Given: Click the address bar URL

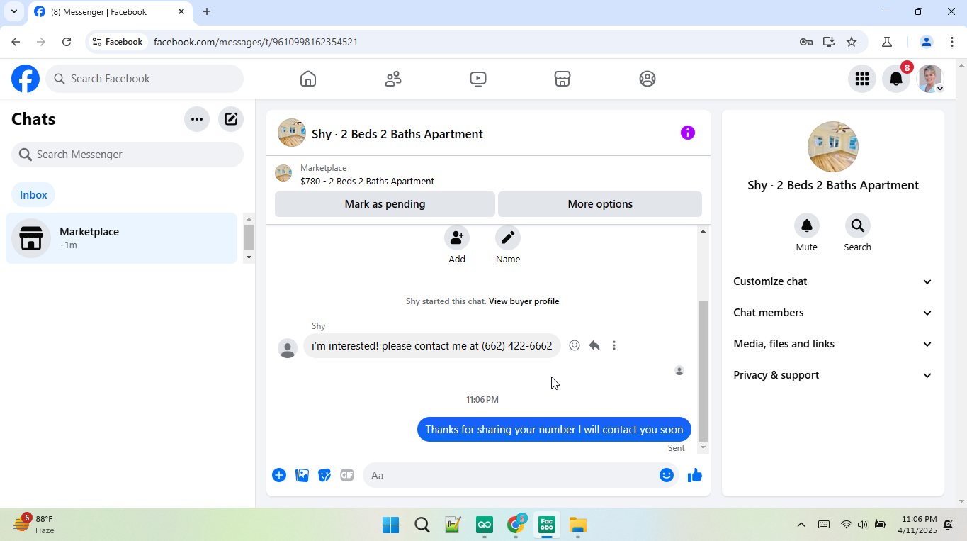Looking at the screenshot, I should point(256,42).
